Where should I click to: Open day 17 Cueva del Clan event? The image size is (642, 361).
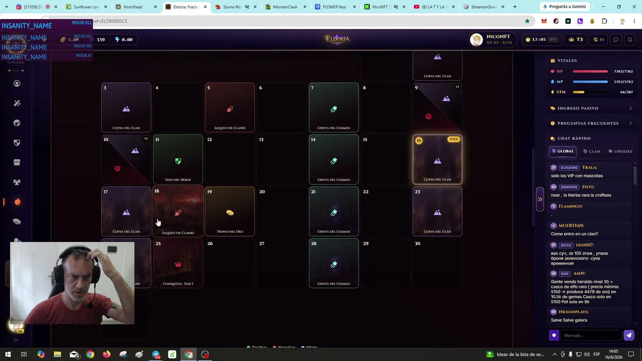126,211
